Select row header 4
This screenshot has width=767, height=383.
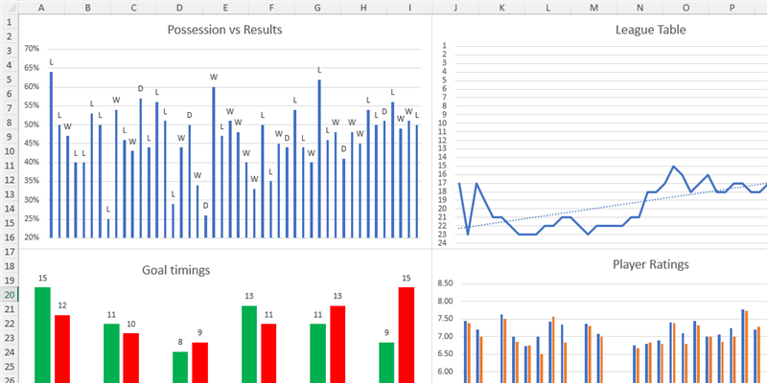(x=9, y=65)
